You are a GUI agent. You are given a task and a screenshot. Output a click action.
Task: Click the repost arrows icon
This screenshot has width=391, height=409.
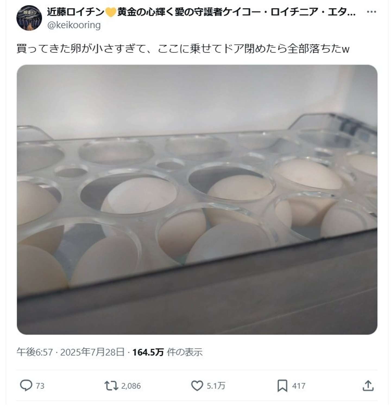111,385
